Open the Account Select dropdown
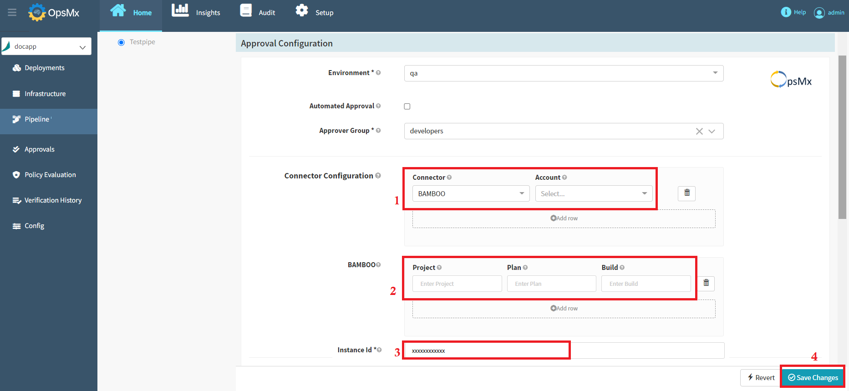849x391 pixels. tap(594, 193)
